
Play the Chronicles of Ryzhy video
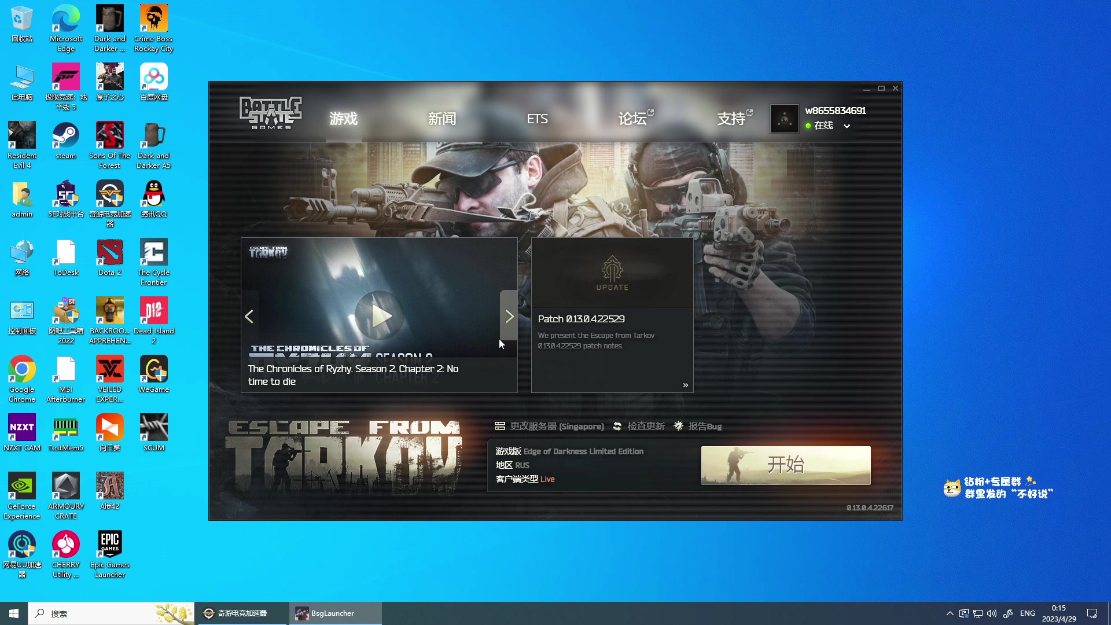[x=380, y=316]
